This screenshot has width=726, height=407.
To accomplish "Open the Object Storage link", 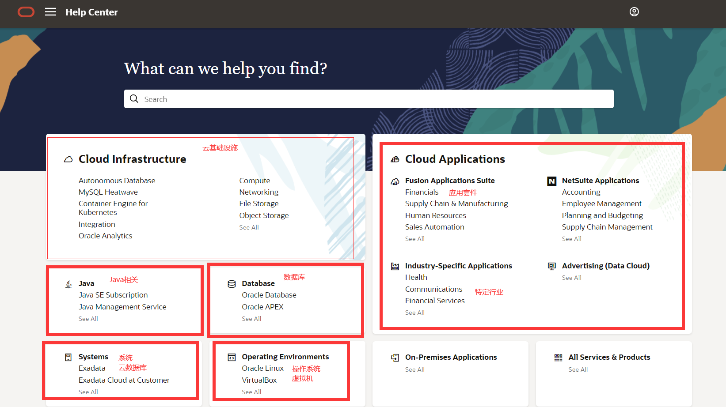I will 264,215.
